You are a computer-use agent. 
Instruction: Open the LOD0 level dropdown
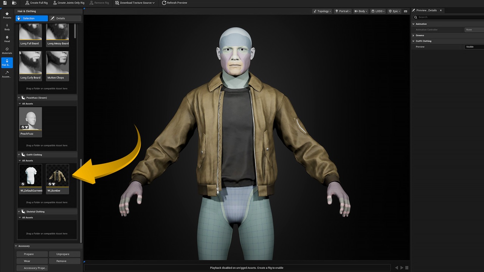coord(378,11)
